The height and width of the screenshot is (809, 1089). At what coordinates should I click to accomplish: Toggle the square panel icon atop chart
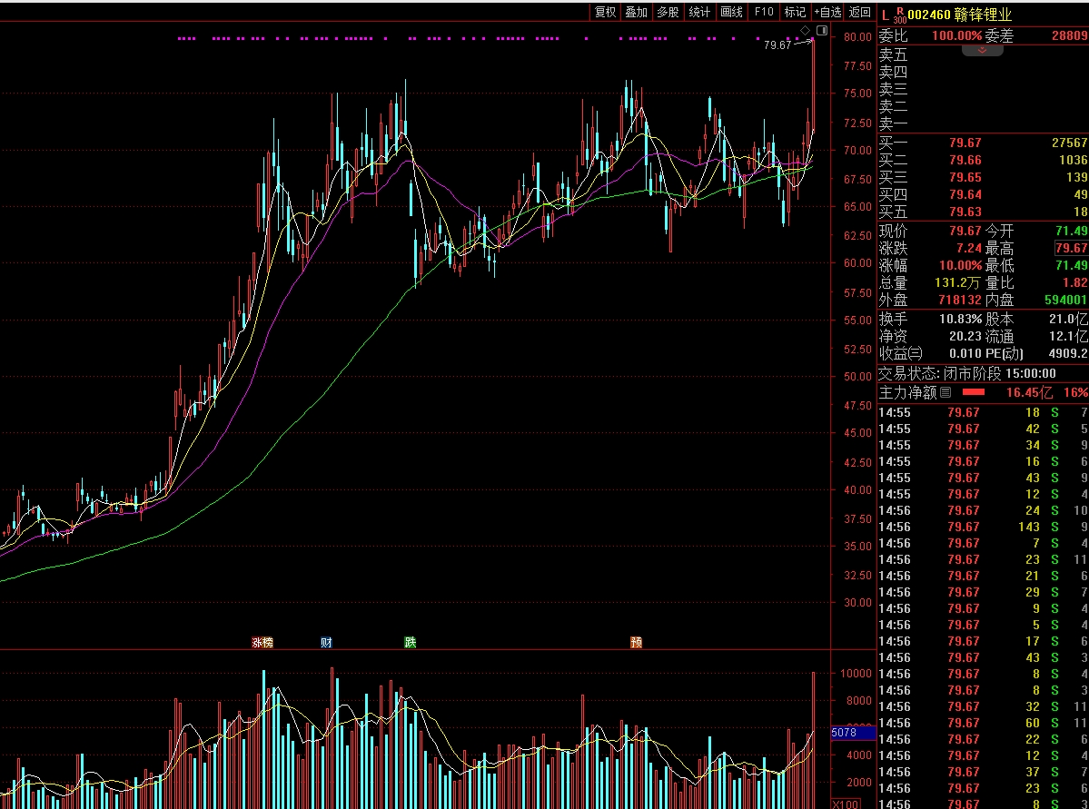pyautogui.click(x=821, y=31)
